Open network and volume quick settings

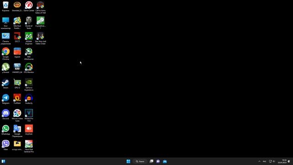[x=272, y=161]
